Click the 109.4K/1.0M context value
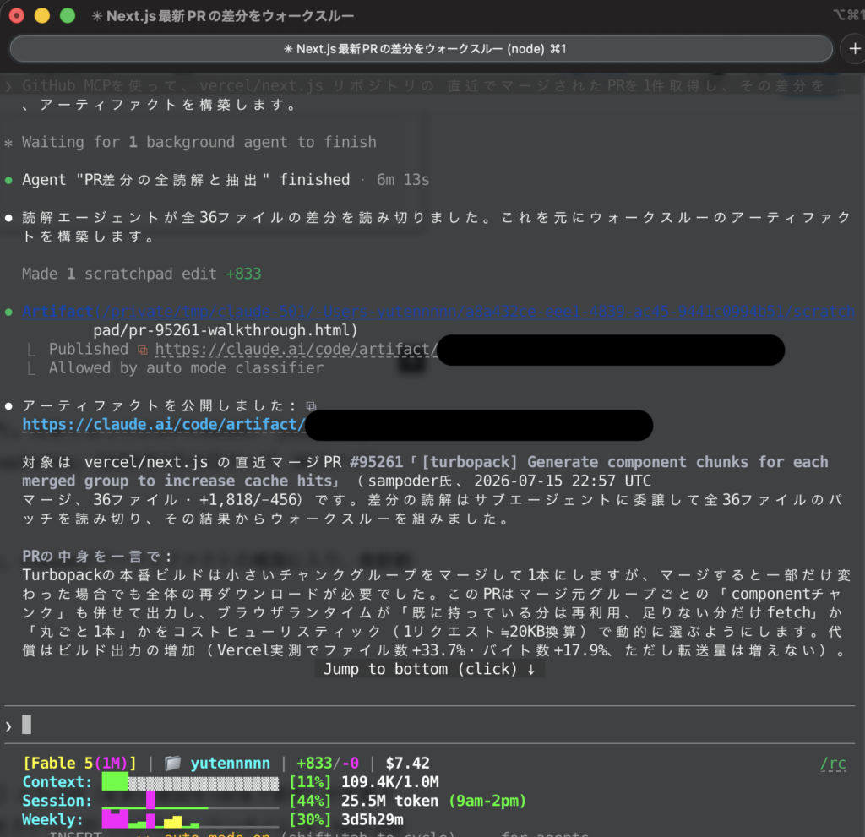The width and height of the screenshot is (865, 837). pos(390,782)
